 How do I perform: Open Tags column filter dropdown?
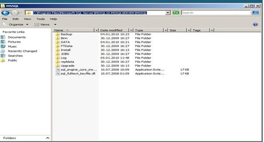point(212,30)
